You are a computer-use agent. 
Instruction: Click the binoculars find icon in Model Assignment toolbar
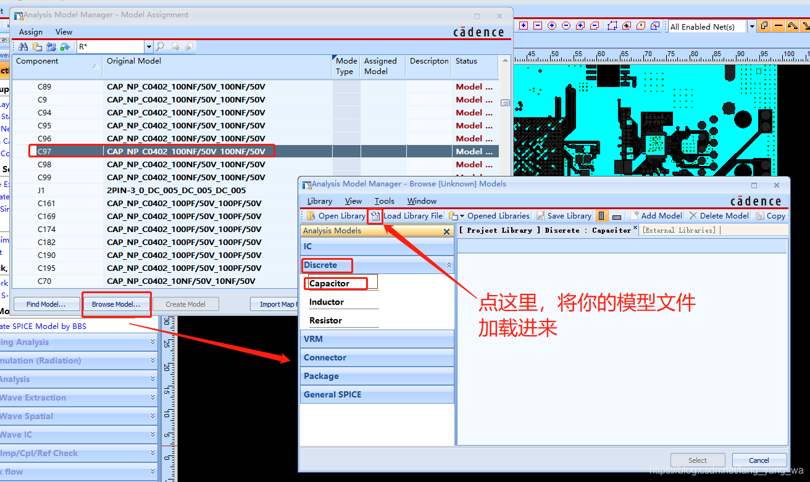23,47
